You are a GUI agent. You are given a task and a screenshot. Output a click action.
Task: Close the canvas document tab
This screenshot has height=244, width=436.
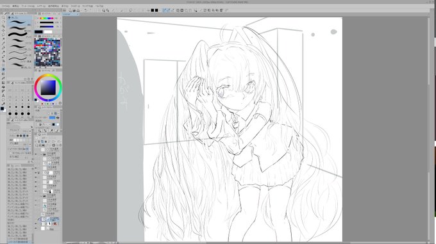[x=78, y=14]
